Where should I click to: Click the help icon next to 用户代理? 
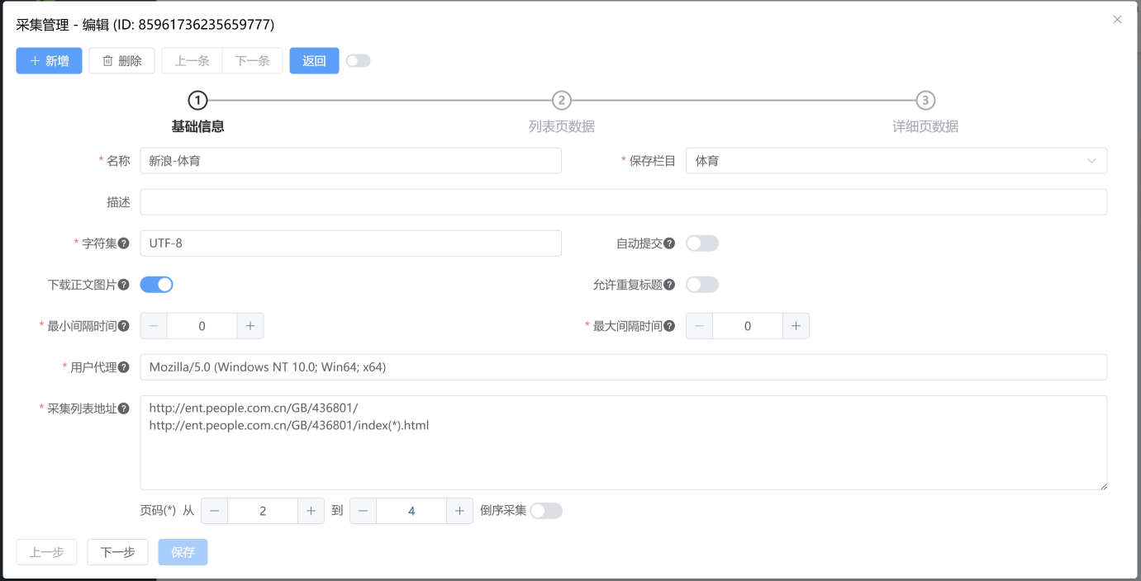[x=124, y=367]
